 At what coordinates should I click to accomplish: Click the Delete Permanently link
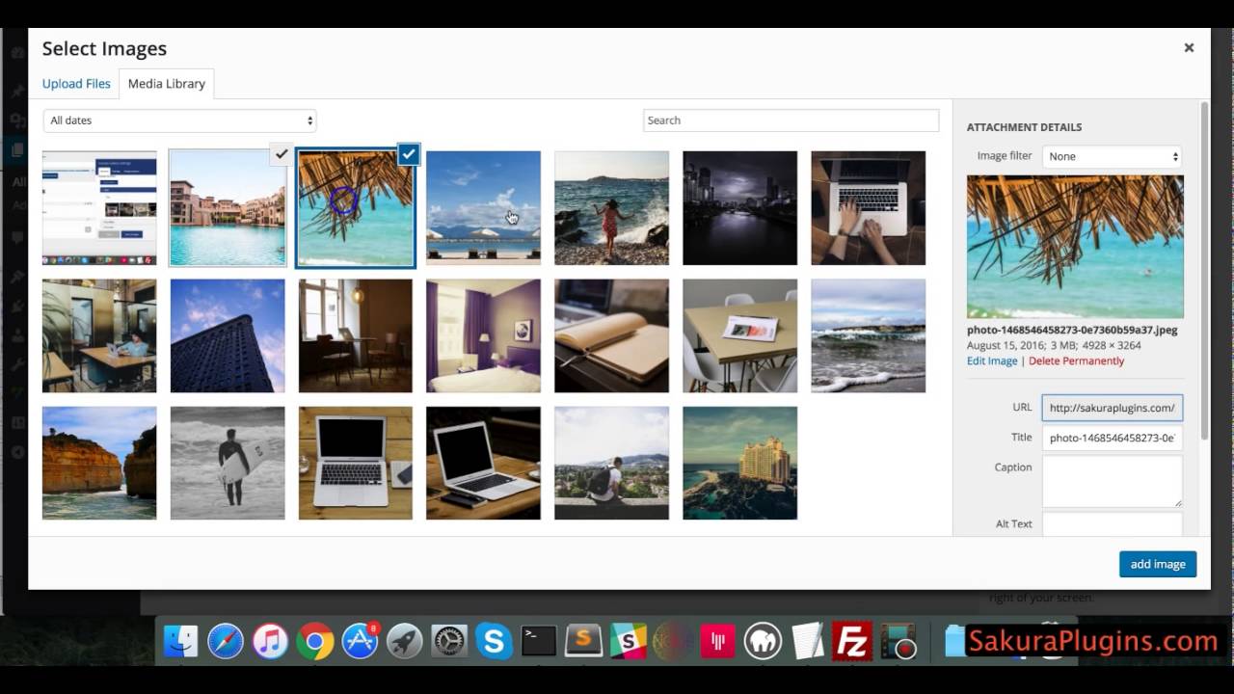point(1076,360)
